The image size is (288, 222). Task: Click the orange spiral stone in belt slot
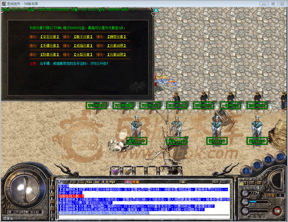click(127, 171)
